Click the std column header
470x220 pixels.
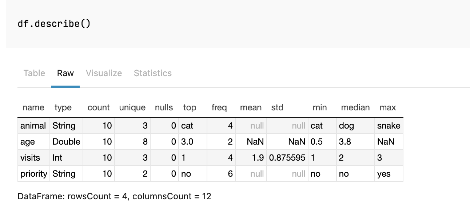click(x=277, y=107)
